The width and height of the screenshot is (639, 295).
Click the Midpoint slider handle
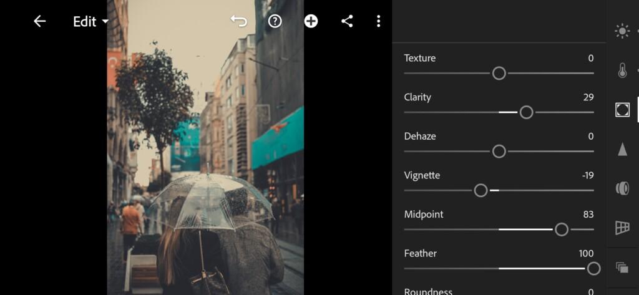(562, 230)
